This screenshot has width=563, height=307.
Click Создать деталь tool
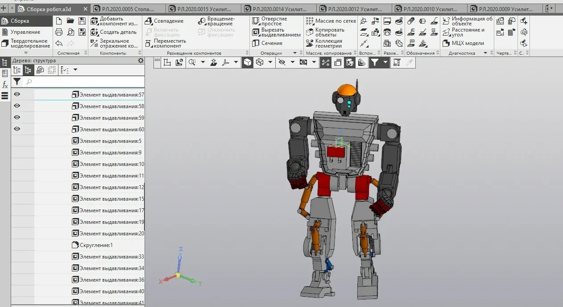tap(114, 32)
